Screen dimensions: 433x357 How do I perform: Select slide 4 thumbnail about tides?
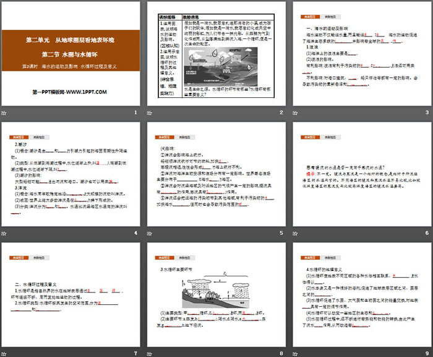pos(71,174)
